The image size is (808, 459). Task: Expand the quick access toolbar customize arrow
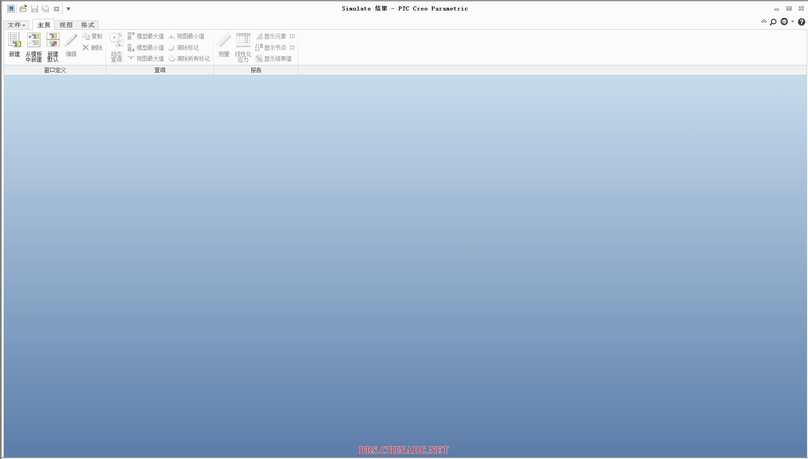[x=68, y=9]
